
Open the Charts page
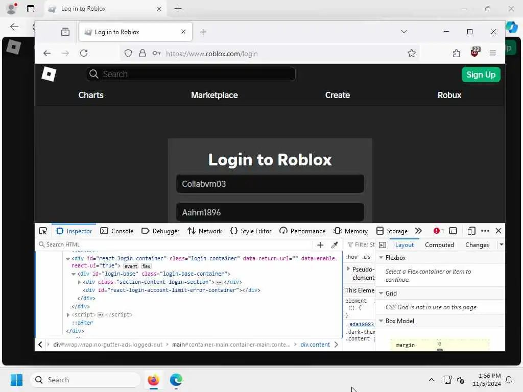click(x=91, y=95)
